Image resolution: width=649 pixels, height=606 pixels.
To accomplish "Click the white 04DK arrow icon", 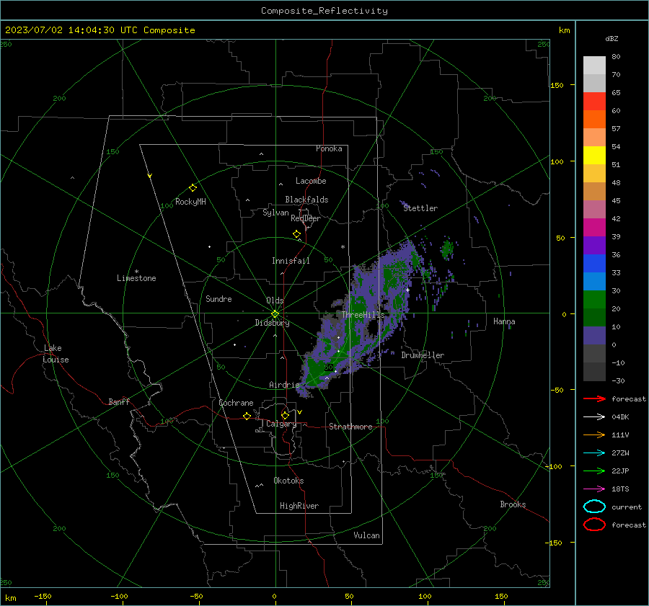I will click(594, 416).
